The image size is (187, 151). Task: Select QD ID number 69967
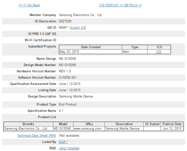(x=63, y=28)
